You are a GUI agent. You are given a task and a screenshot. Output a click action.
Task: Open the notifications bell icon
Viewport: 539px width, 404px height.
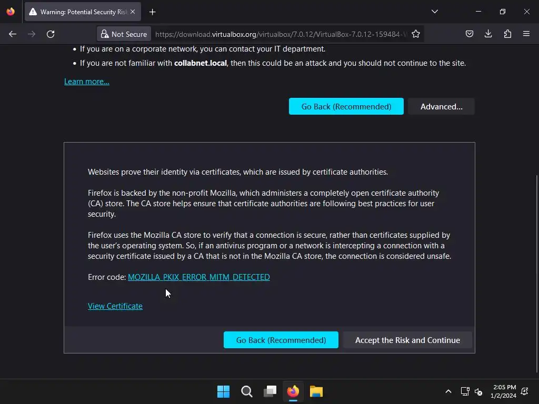(525, 391)
